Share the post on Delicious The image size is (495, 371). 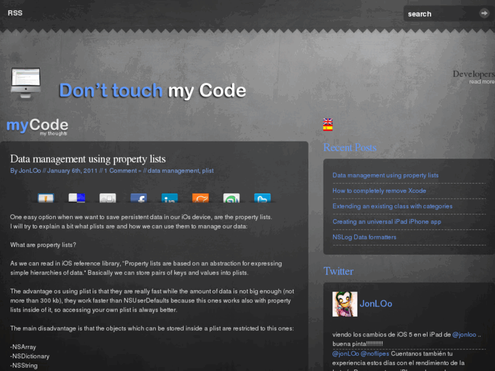pos(77,198)
